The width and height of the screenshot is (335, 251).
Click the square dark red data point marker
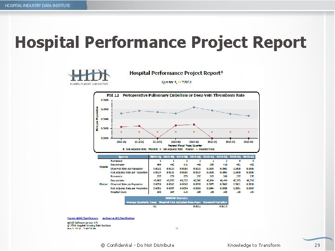[194, 125]
